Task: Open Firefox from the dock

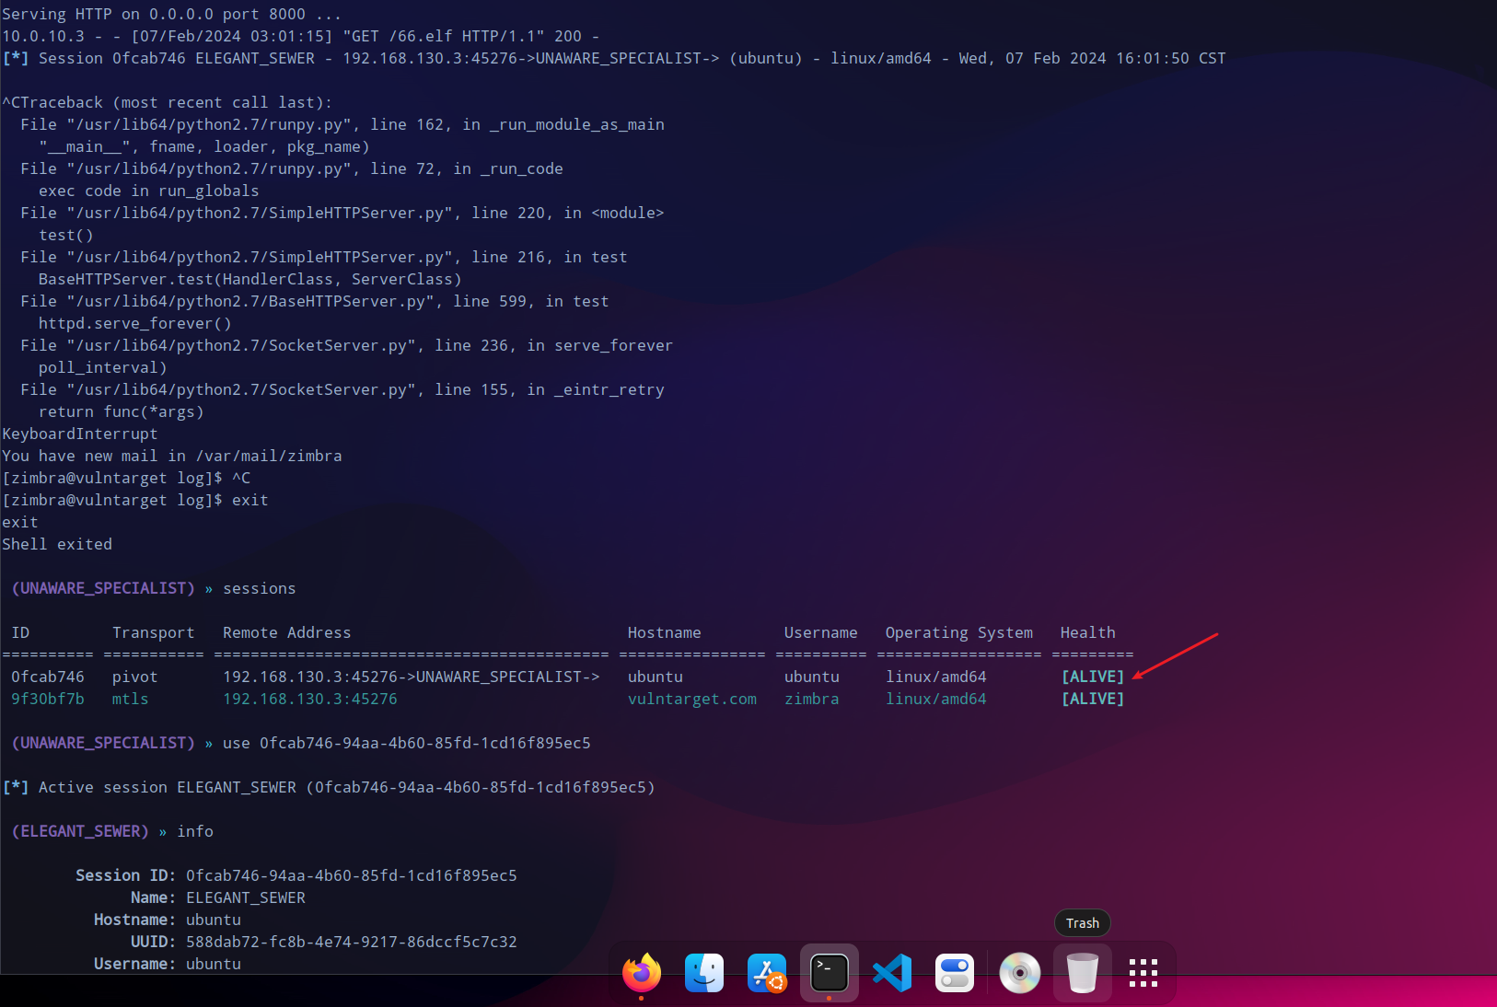Action: (642, 973)
